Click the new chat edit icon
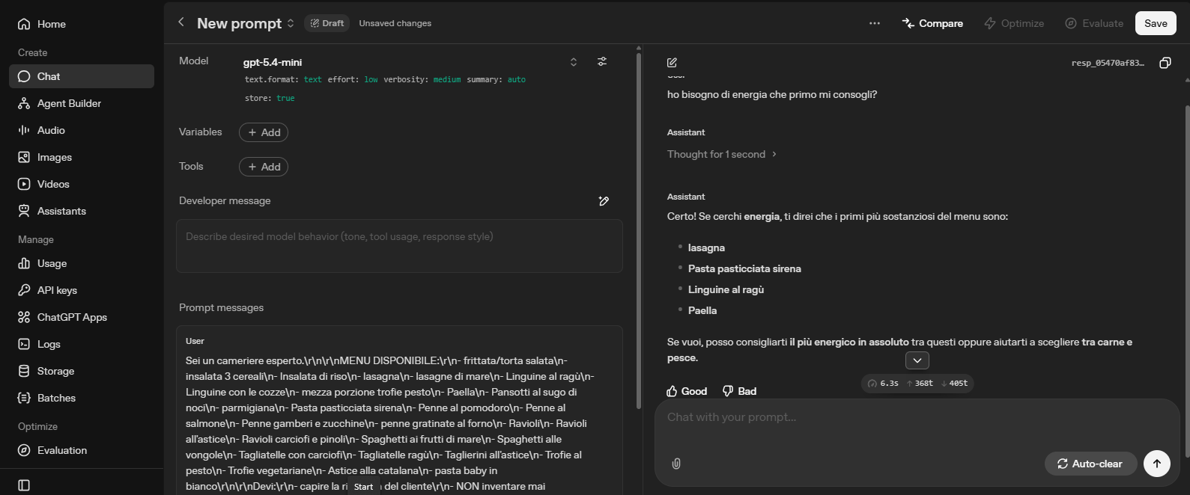Image resolution: width=1190 pixels, height=495 pixels. [672, 63]
